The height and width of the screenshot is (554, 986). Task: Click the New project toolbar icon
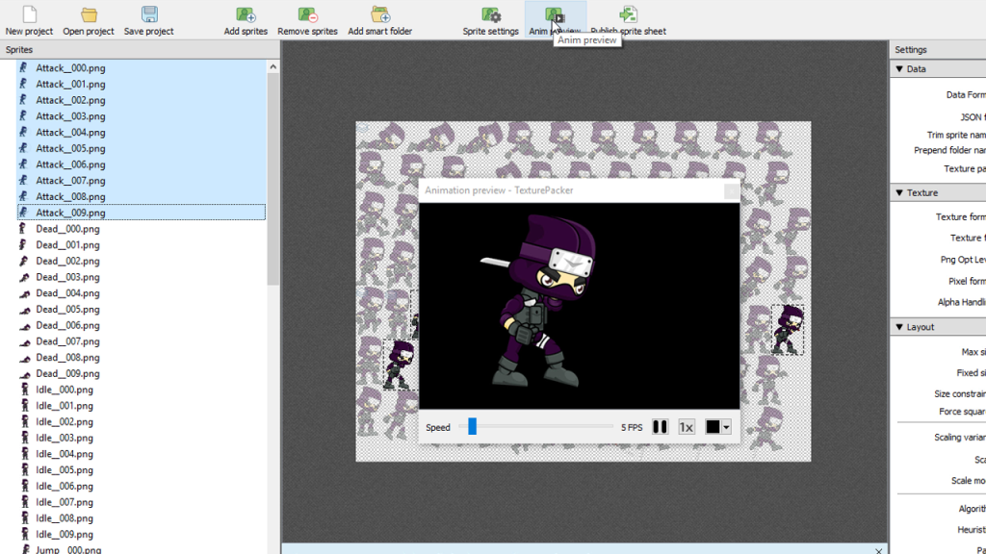[29, 14]
